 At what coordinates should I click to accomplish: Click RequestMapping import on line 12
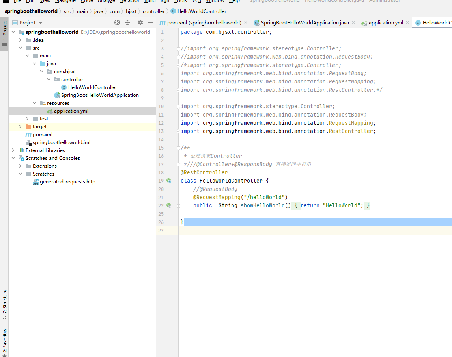(x=351, y=123)
